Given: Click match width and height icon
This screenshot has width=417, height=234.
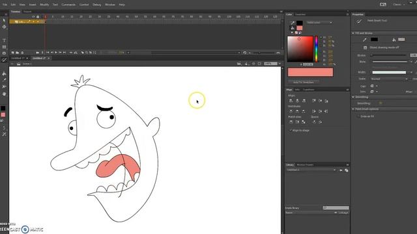Looking at the screenshot, I should (304, 122).
